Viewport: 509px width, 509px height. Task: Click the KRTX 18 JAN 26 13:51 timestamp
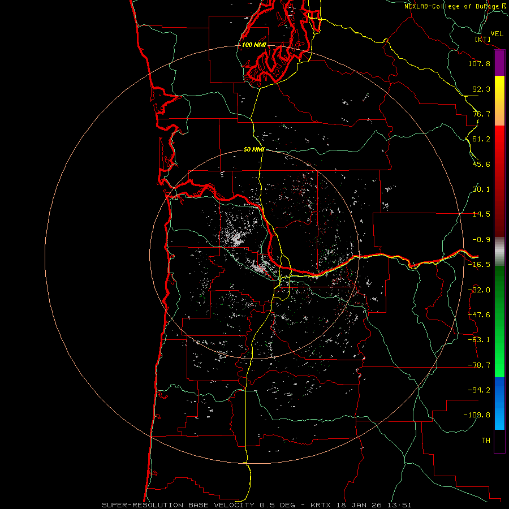[361, 505]
